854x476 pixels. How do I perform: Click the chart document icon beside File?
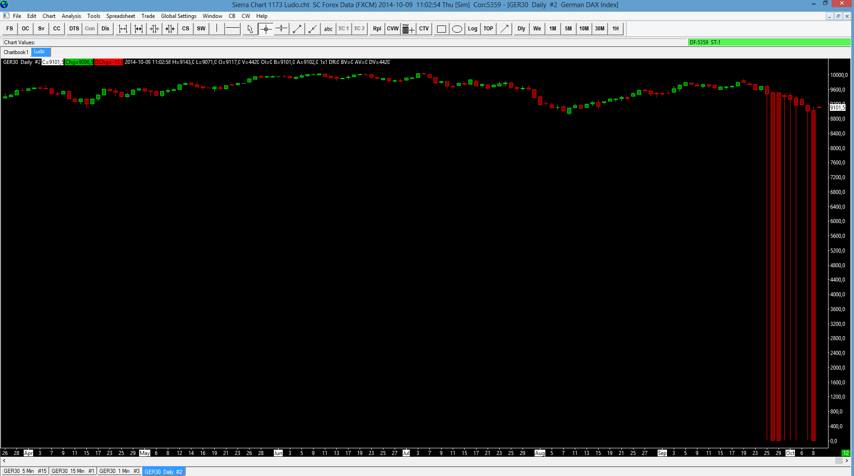(x=6, y=16)
